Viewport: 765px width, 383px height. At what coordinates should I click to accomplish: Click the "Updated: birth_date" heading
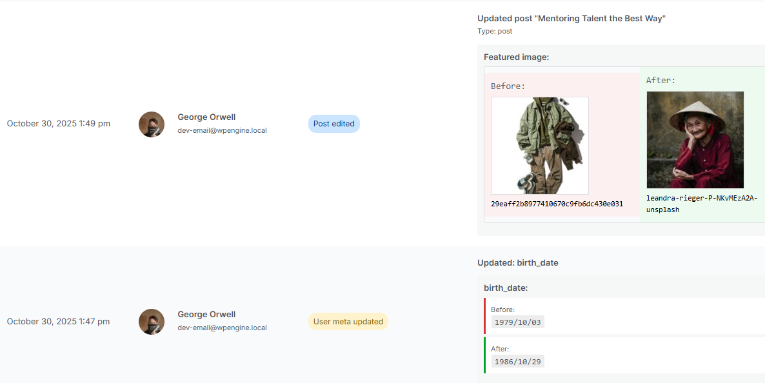[x=517, y=263]
